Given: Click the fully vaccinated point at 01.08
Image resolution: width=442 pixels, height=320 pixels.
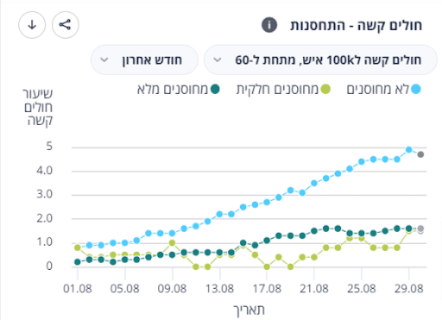Looking at the screenshot, I should click(x=78, y=262).
